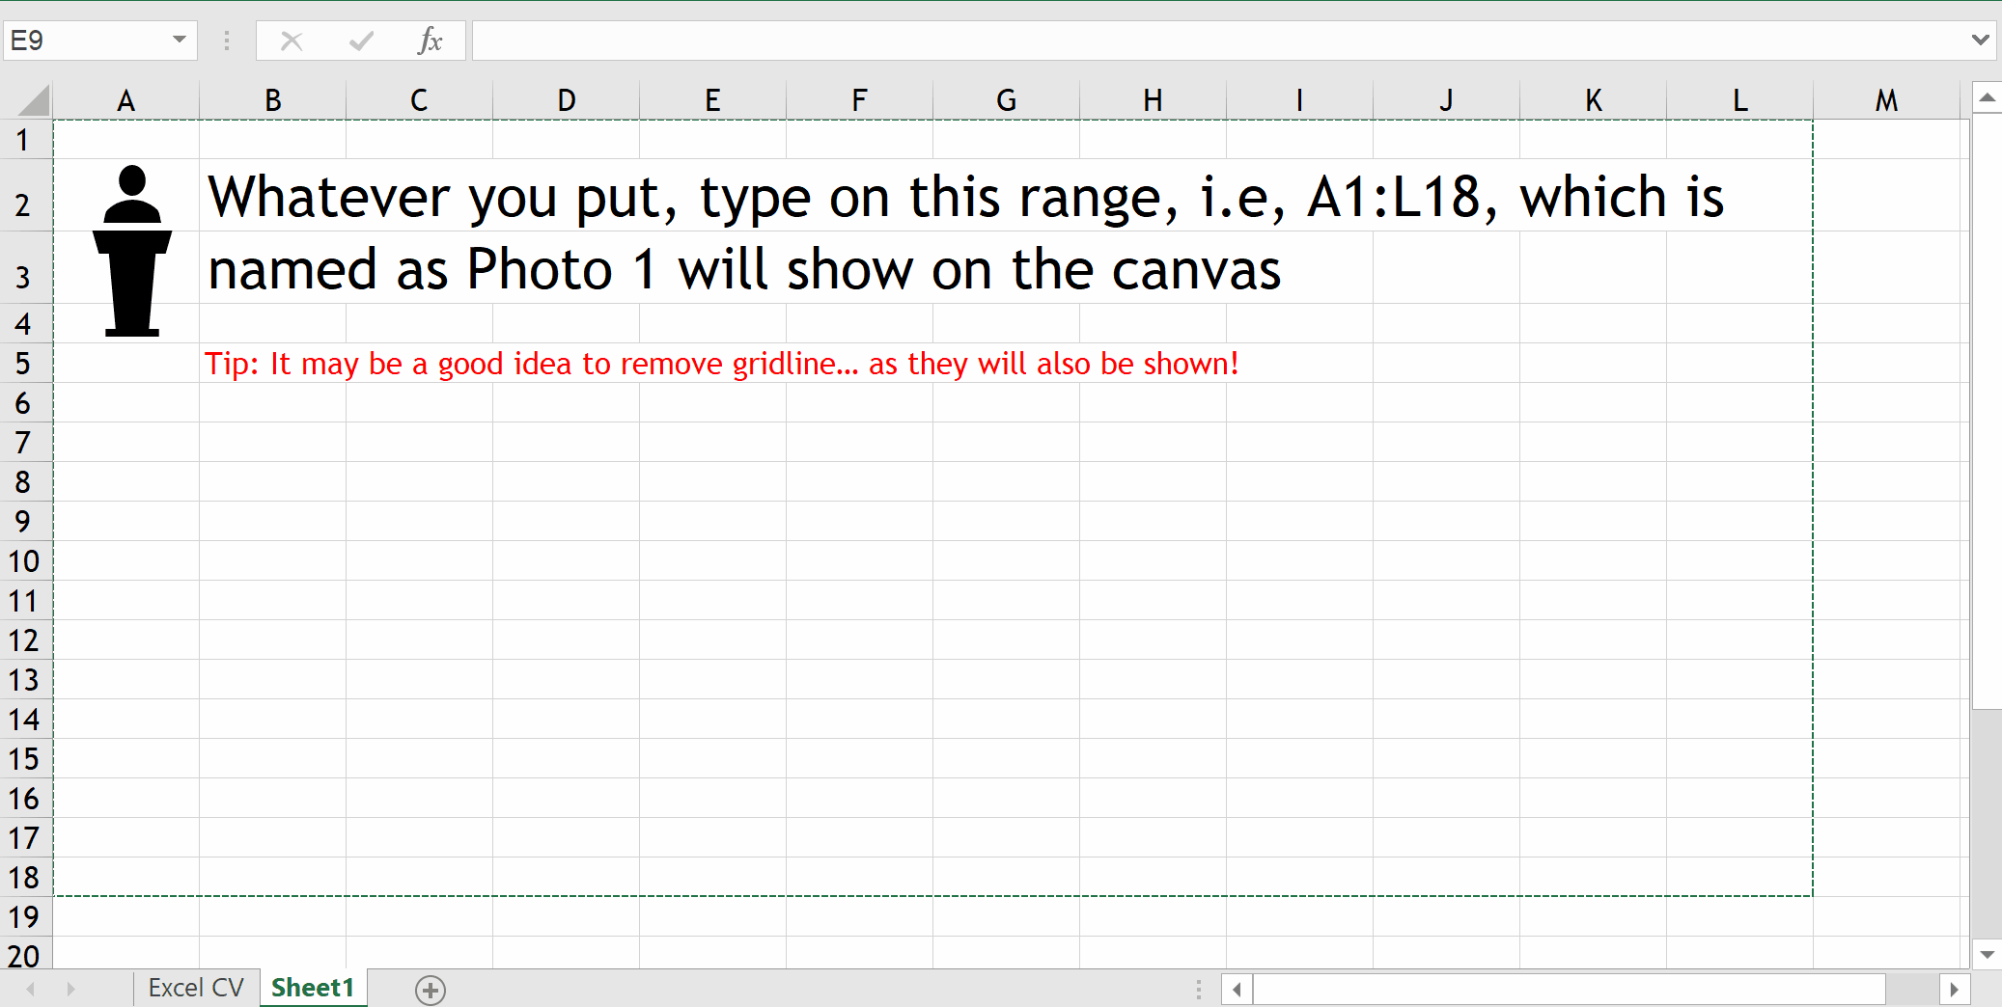2002x1007 pixels.
Task: Open the Name Box dropdown
Action: pyautogui.click(x=180, y=41)
